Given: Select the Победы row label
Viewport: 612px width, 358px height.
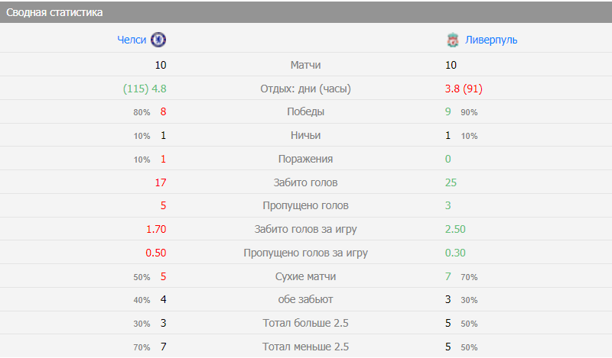Looking at the screenshot, I should [x=305, y=112].
